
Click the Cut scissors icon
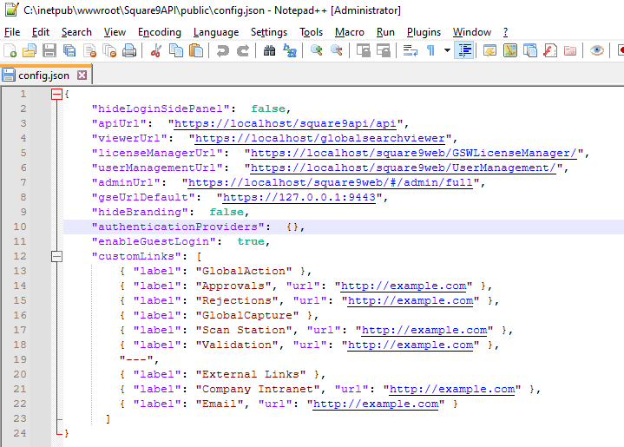pos(156,51)
